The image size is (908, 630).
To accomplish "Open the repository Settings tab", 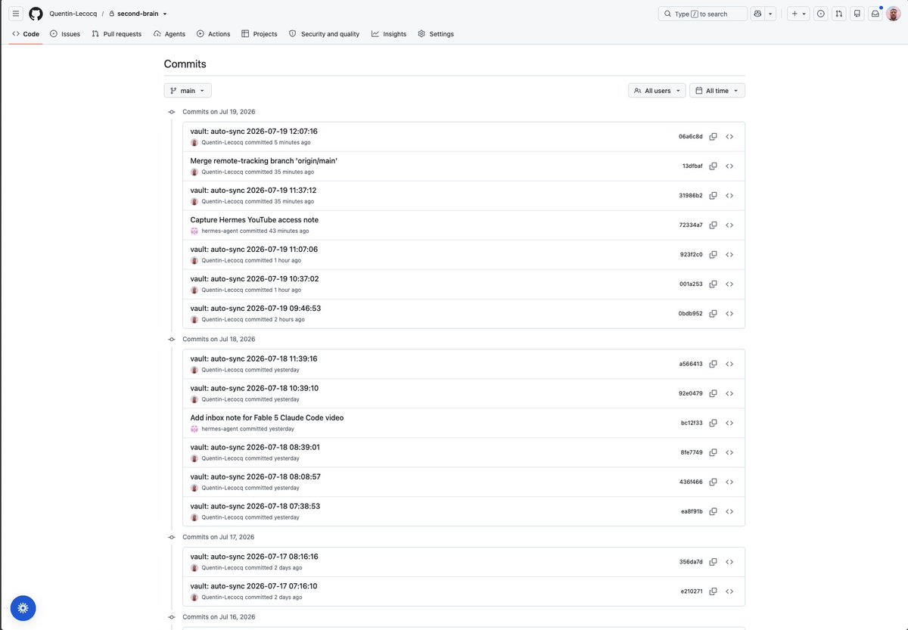I will (x=436, y=34).
